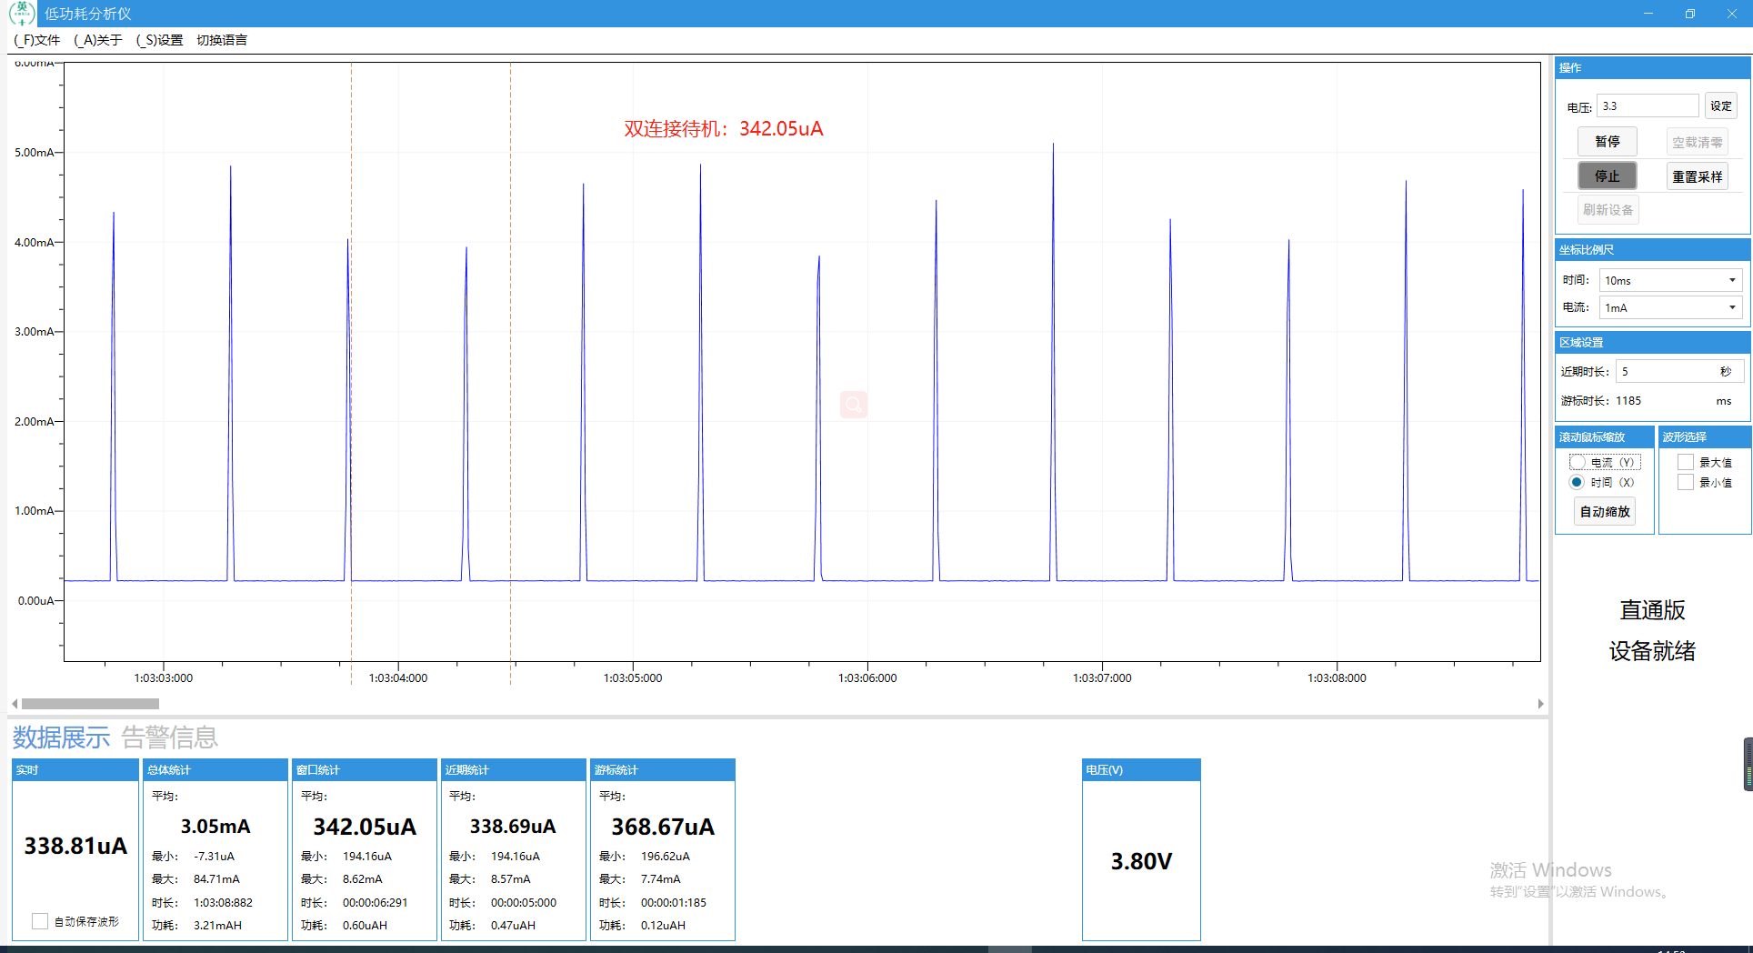The image size is (1753, 953).
Task: Click the 338.69uA recent average value
Action: (x=513, y=826)
